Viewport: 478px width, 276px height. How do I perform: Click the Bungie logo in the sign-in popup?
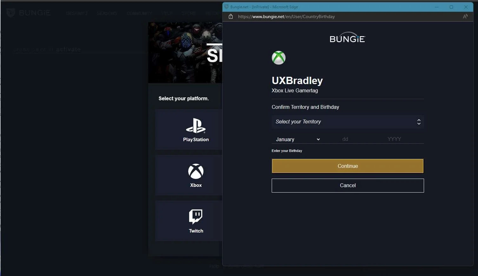click(348, 37)
